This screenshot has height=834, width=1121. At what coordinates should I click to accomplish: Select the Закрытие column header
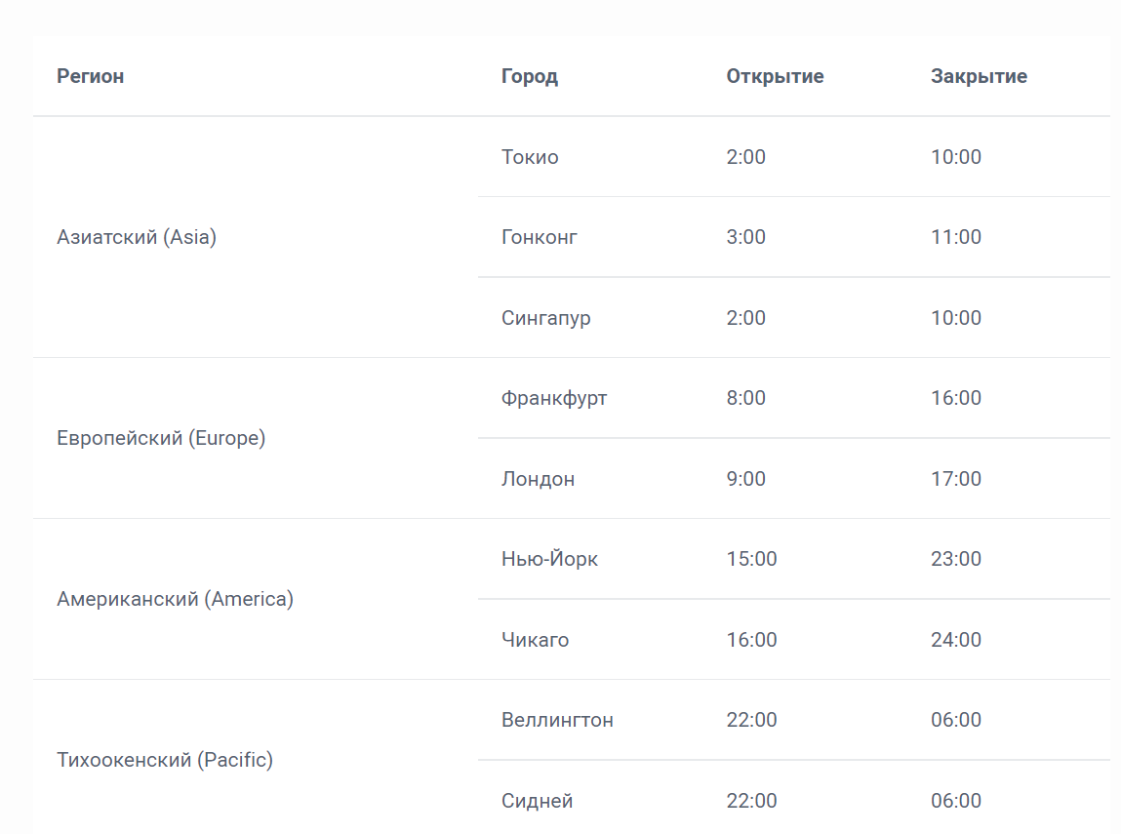(x=979, y=76)
